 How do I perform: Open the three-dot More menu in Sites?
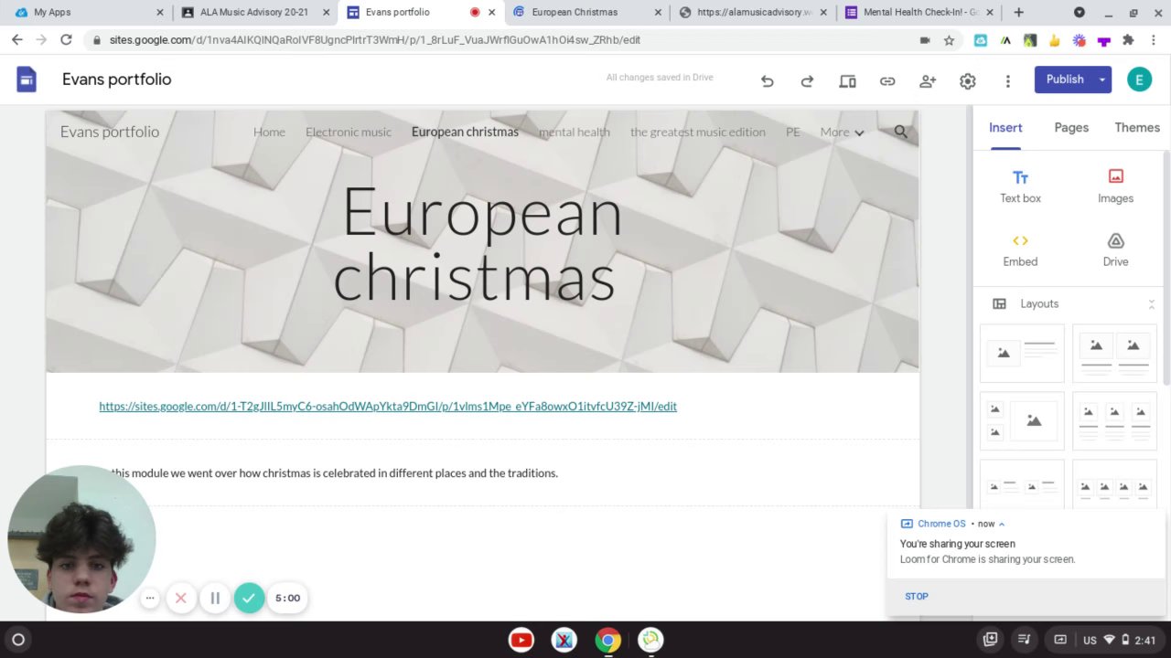click(1008, 81)
